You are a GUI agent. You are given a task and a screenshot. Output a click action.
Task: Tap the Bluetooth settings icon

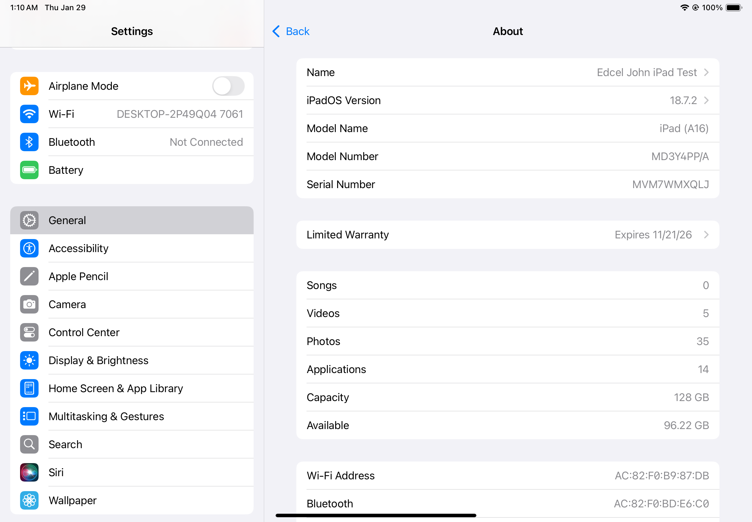click(x=29, y=142)
